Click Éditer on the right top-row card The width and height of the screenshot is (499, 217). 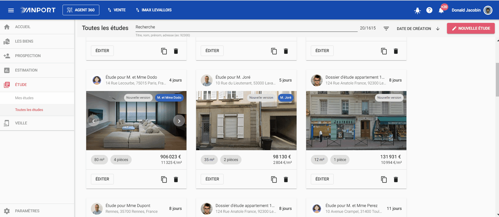tap(322, 51)
